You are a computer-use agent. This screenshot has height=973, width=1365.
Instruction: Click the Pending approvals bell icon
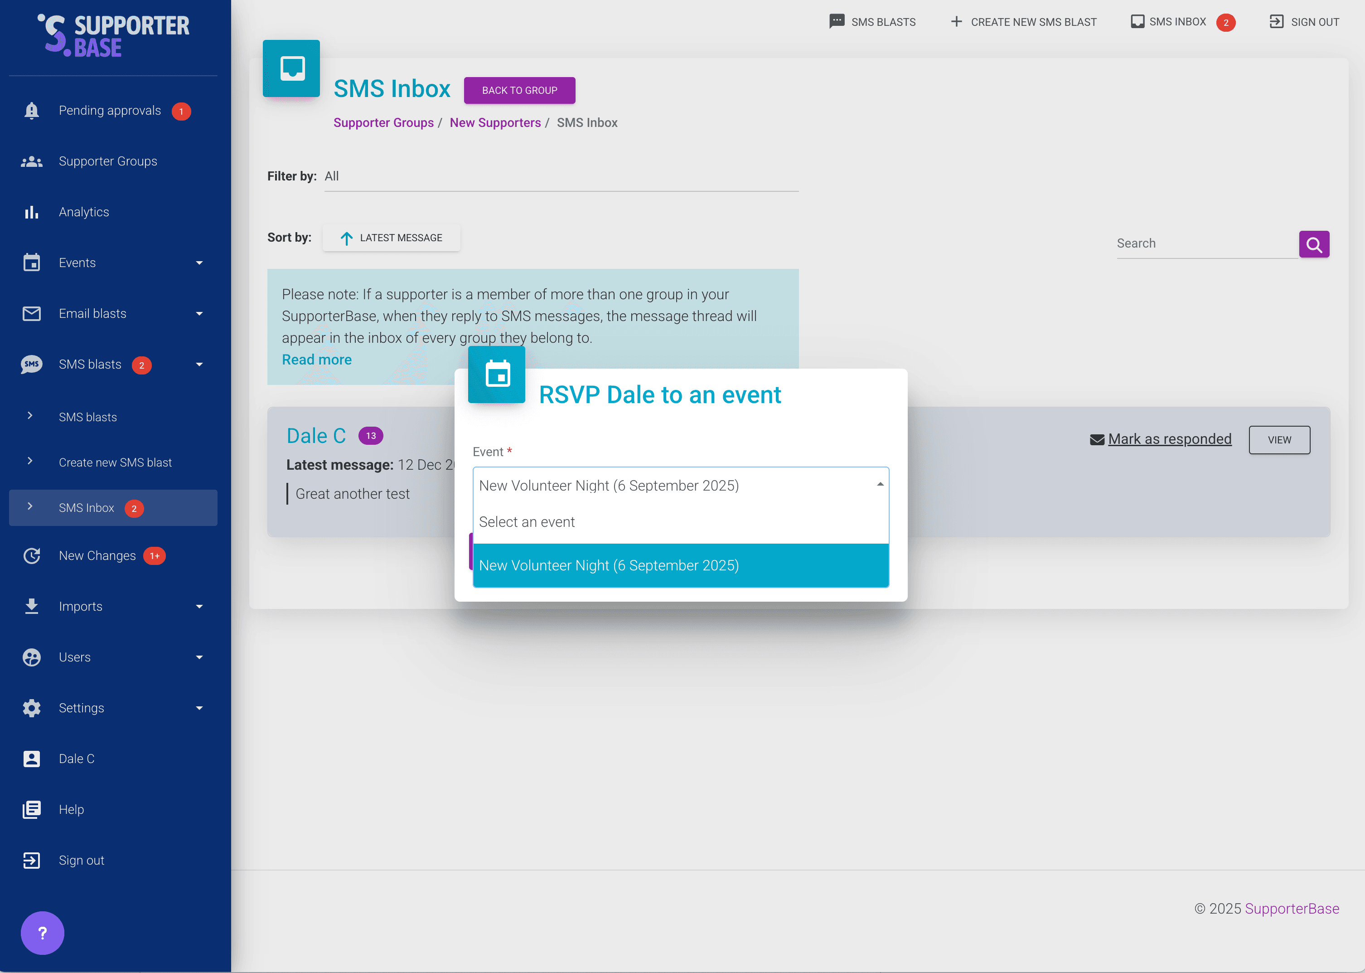32,111
